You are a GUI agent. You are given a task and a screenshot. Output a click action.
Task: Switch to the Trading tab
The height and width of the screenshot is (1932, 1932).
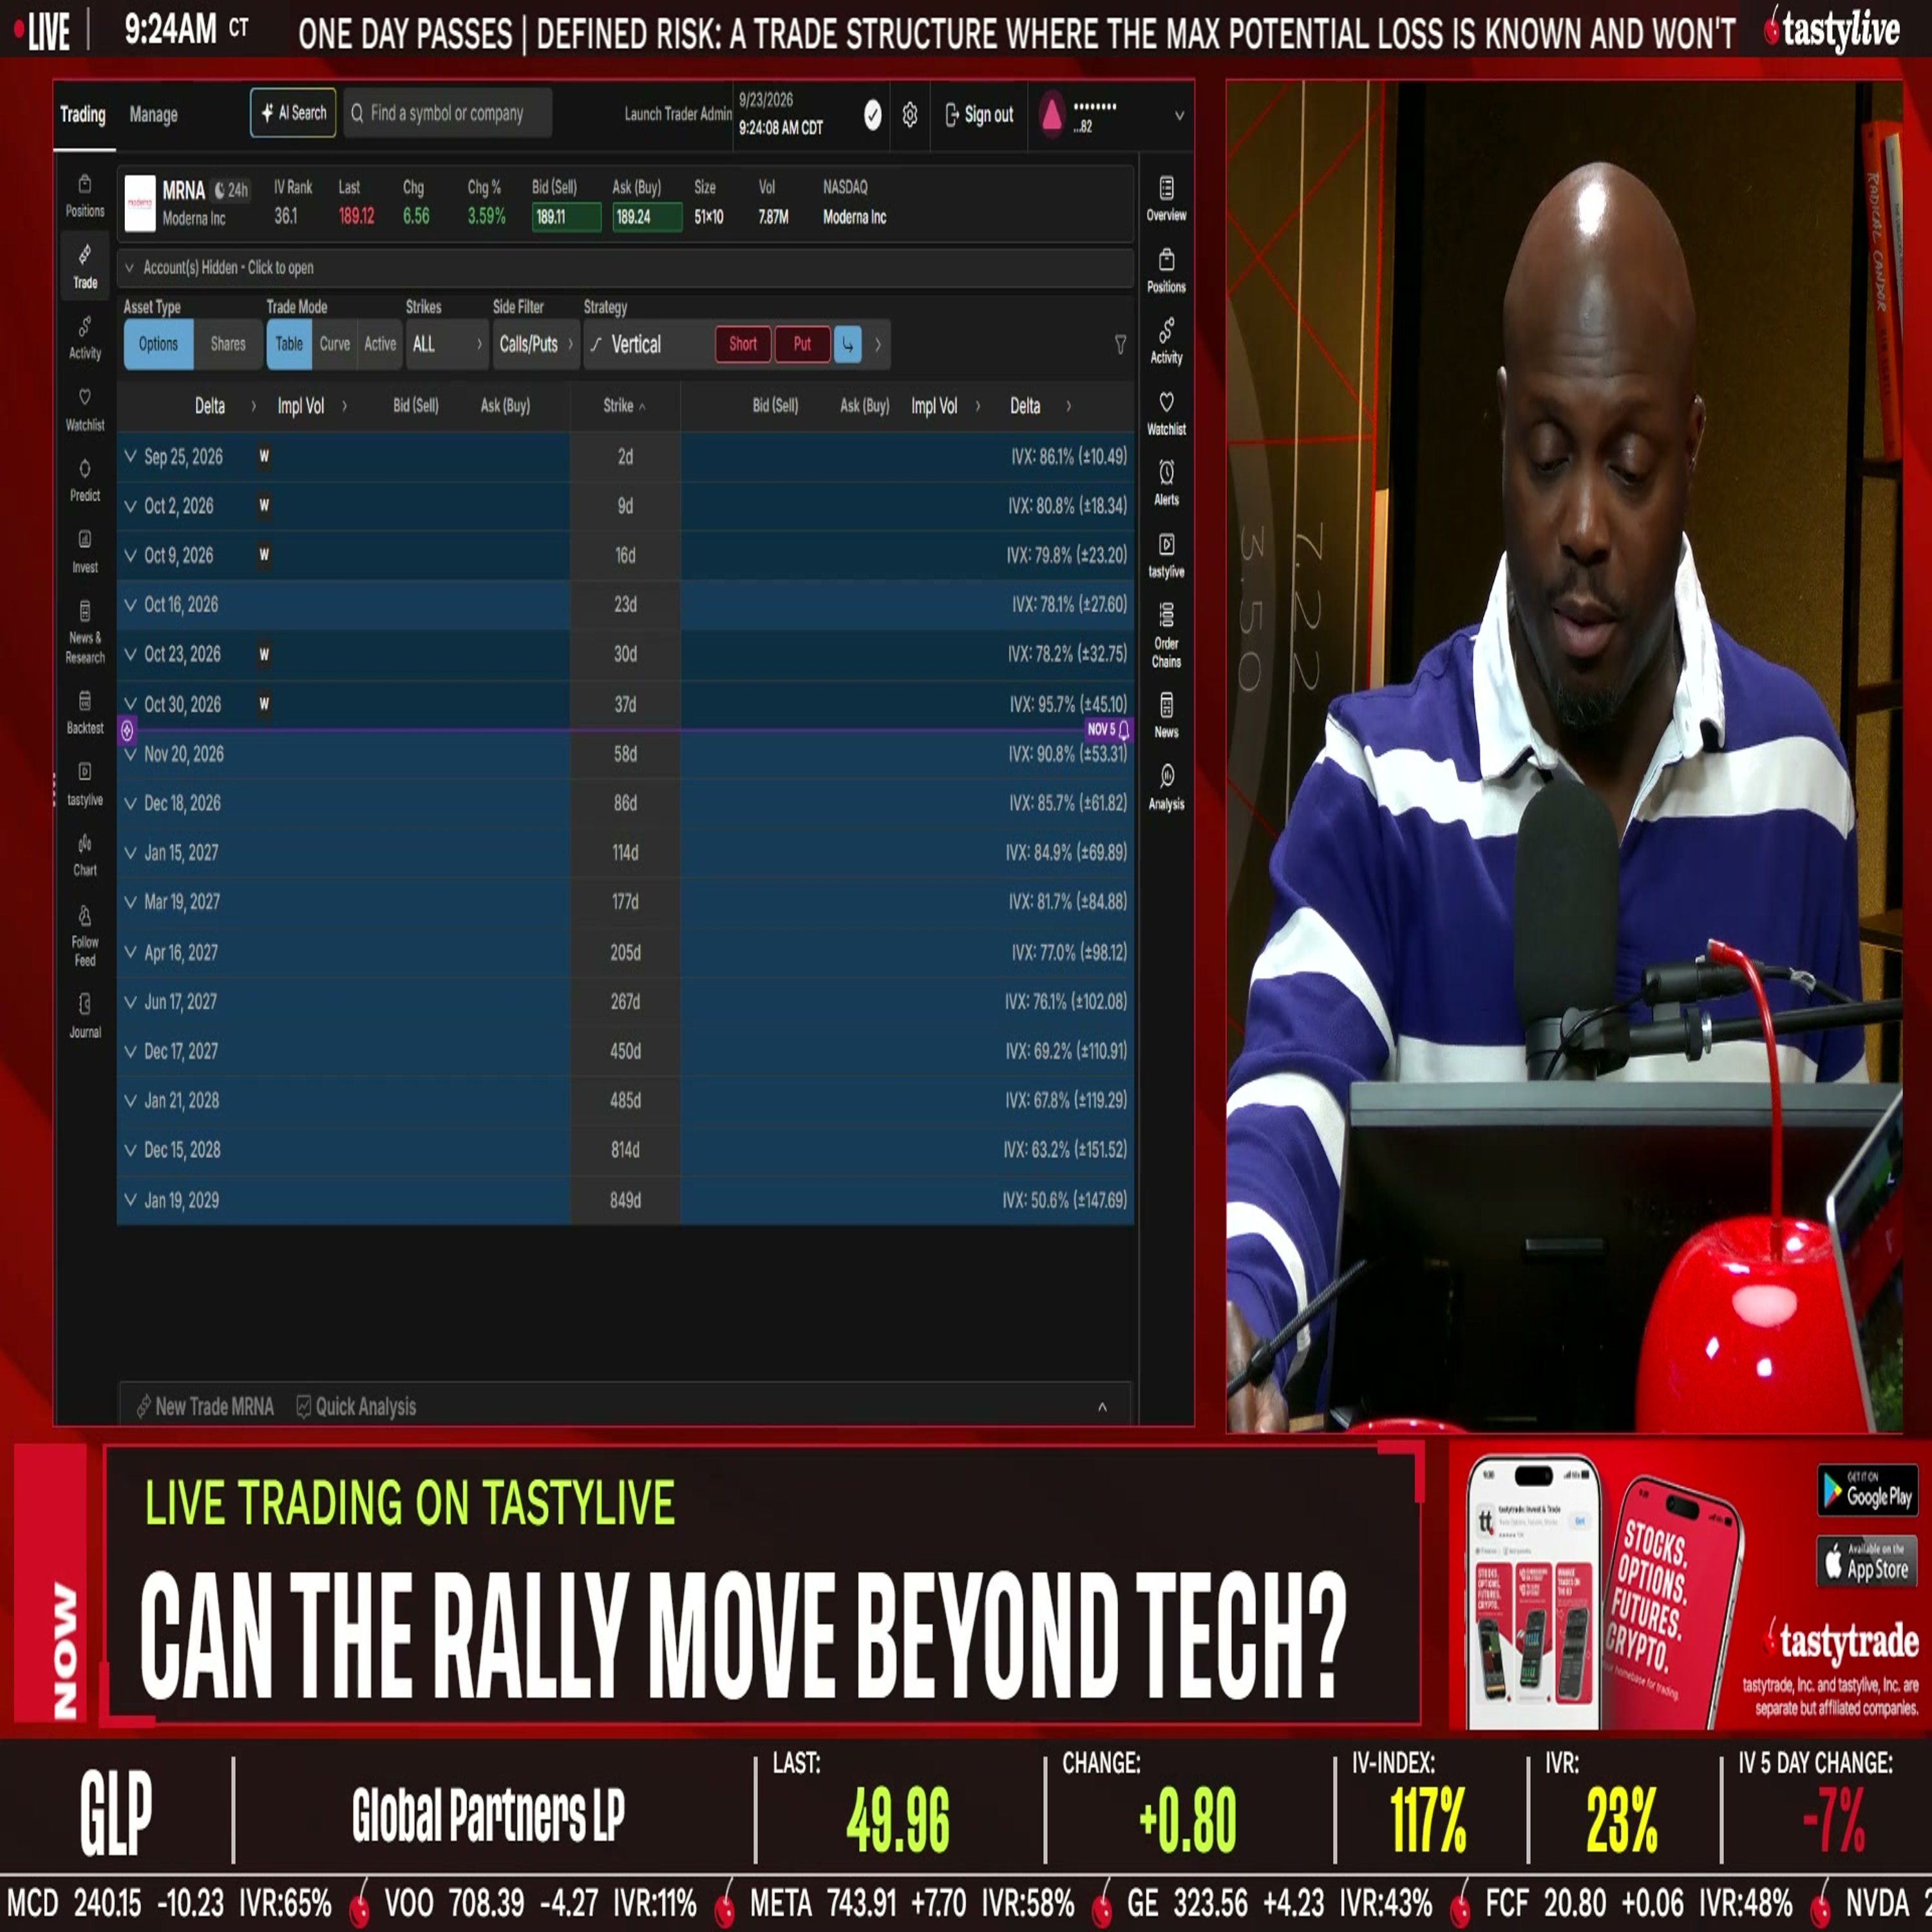pyautogui.click(x=83, y=115)
